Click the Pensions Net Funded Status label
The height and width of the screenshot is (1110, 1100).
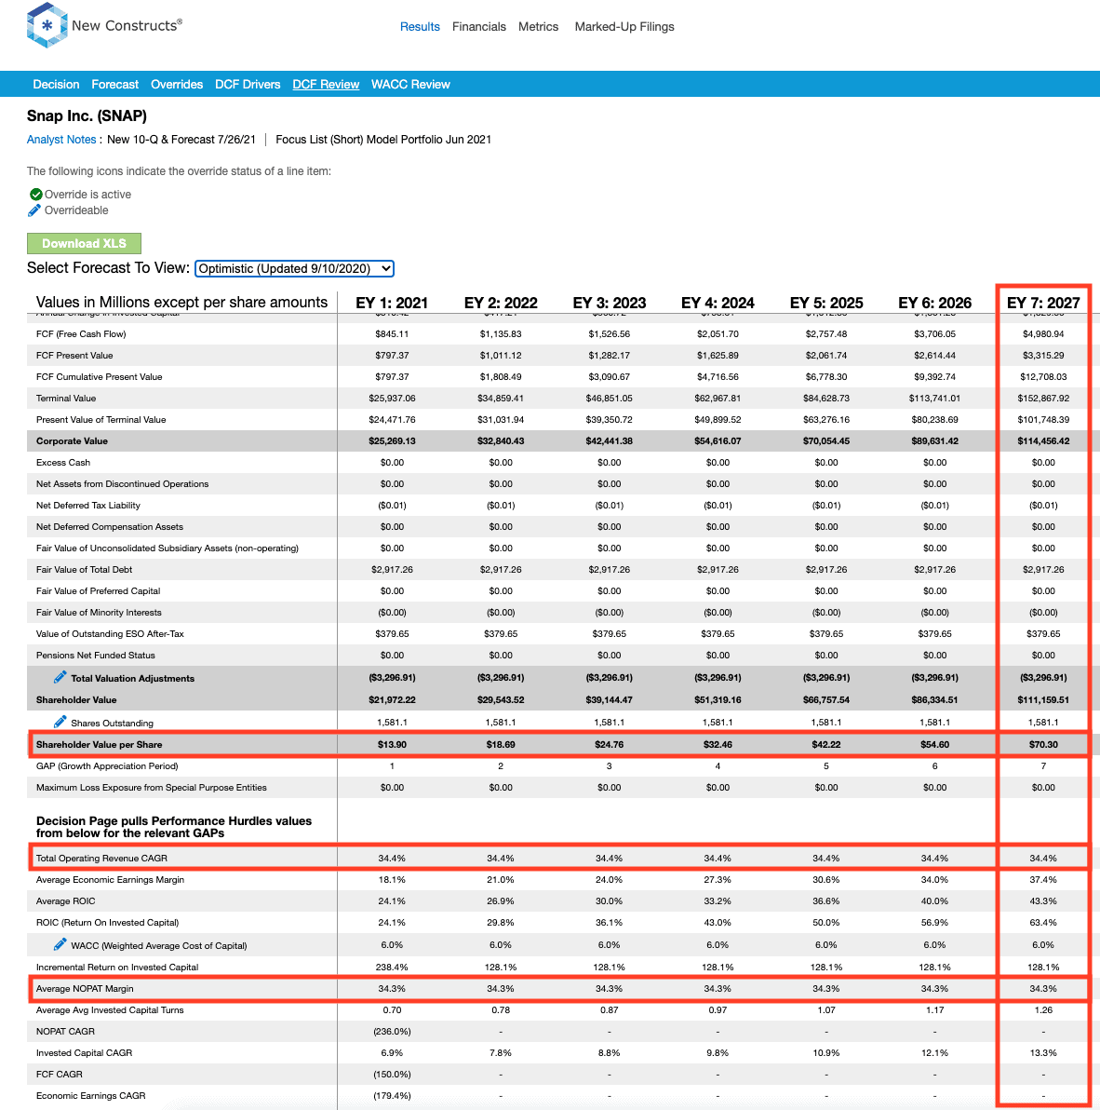[96, 656]
